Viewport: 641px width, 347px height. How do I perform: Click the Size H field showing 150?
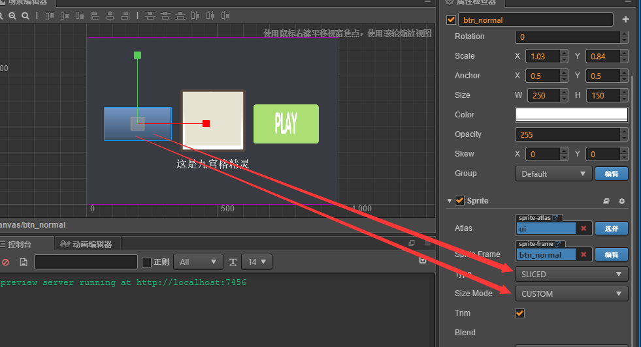click(603, 95)
